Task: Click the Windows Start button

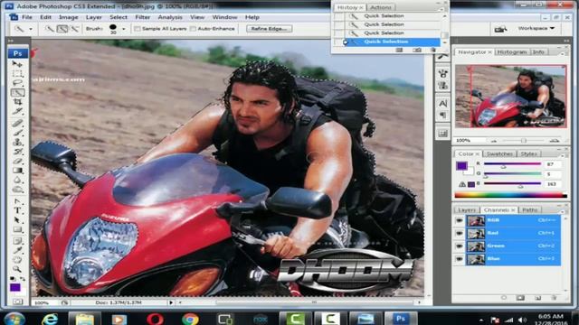Action: point(14,319)
